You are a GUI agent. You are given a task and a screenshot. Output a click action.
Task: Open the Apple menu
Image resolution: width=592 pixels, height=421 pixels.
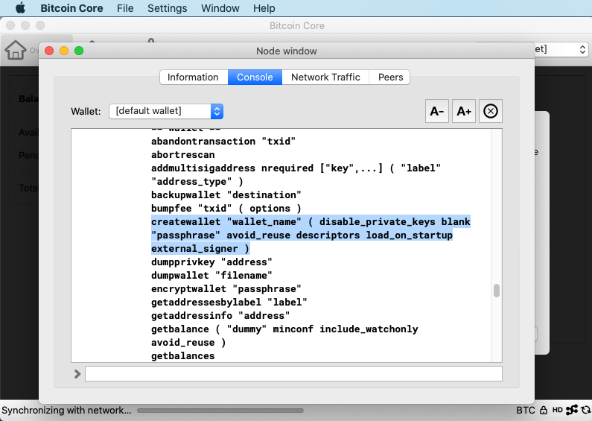click(x=20, y=8)
